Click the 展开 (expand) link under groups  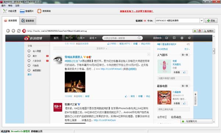29,75
